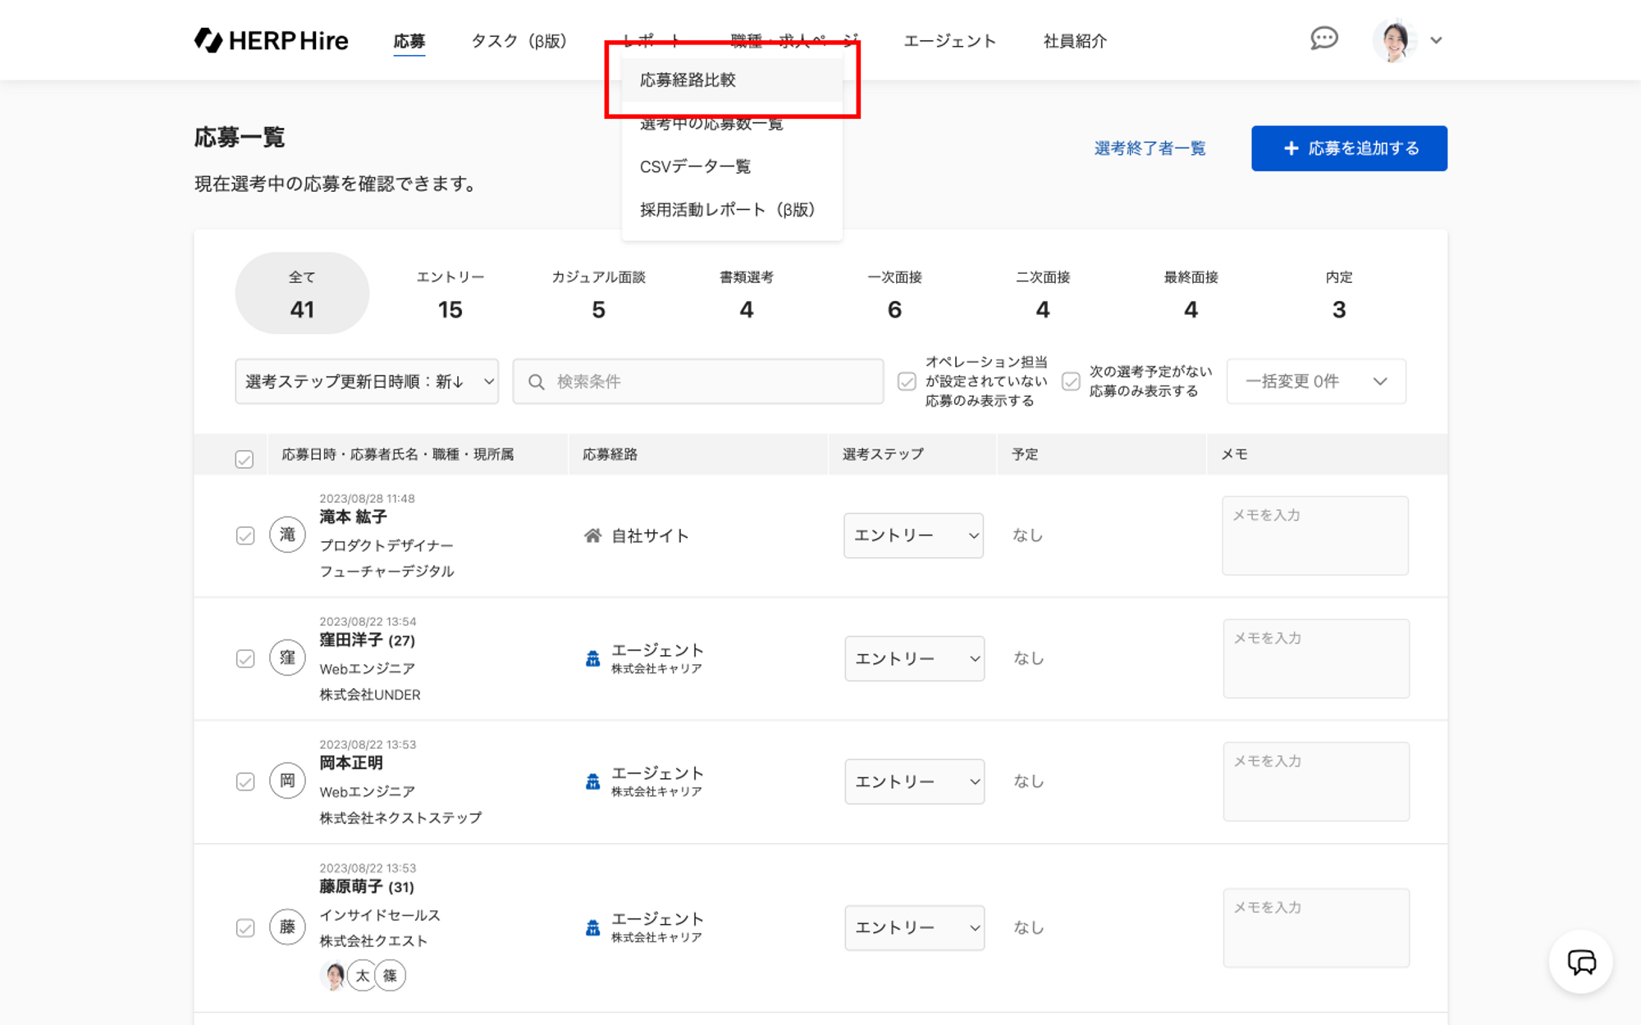1641x1025 pixels.
Task: Enable the オペレーション担当 not-set filter checkbox
Action: 907,381
